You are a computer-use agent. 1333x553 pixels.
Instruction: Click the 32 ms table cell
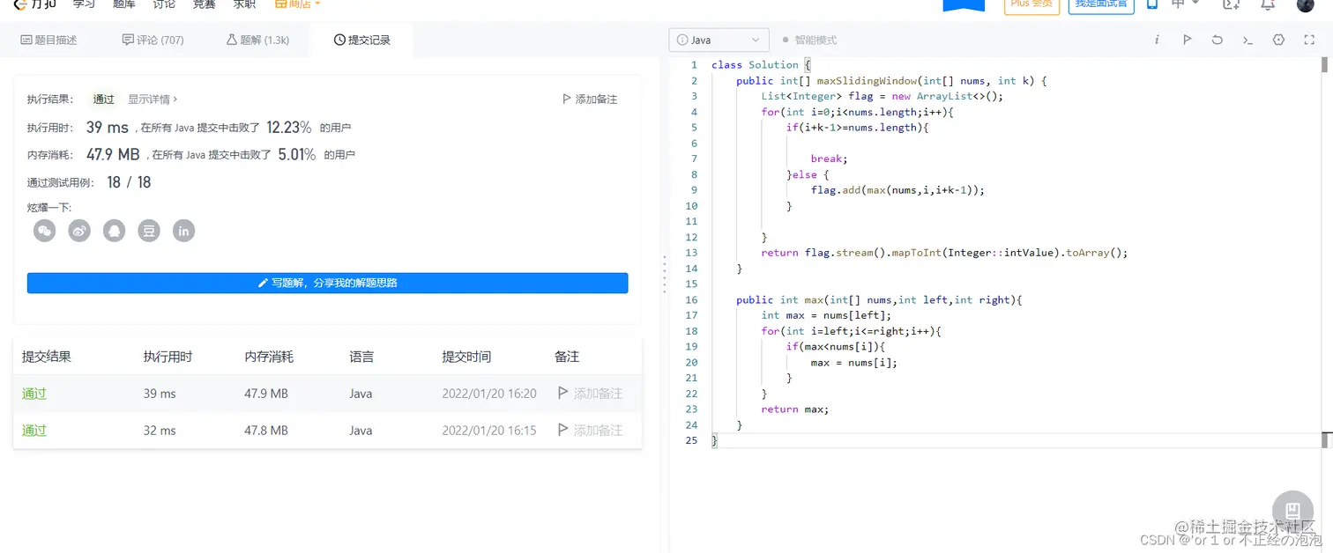[x=160, y=431]
